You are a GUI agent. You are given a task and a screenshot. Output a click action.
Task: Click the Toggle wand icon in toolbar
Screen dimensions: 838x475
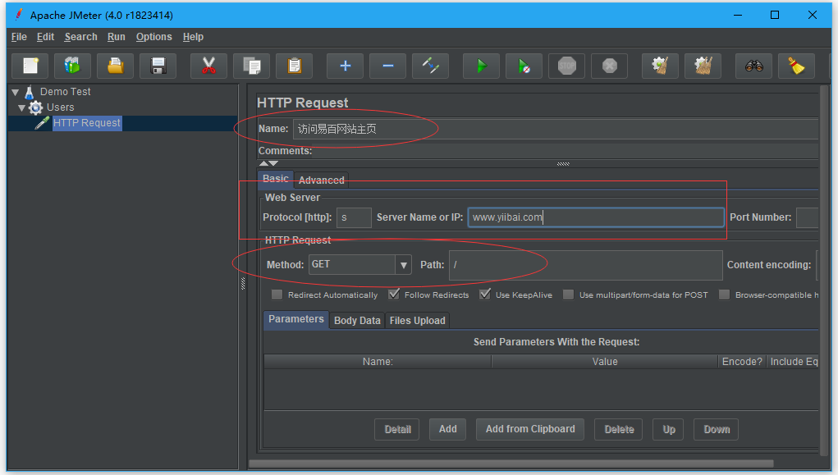430,66
